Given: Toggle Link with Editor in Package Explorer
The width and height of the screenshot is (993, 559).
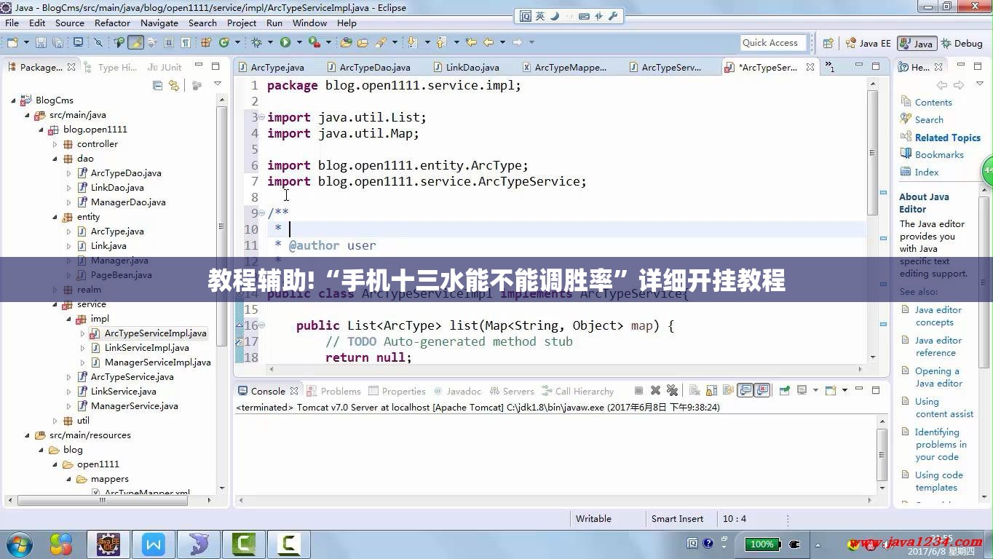Looking at the screenshot, I should click(173, 85).
